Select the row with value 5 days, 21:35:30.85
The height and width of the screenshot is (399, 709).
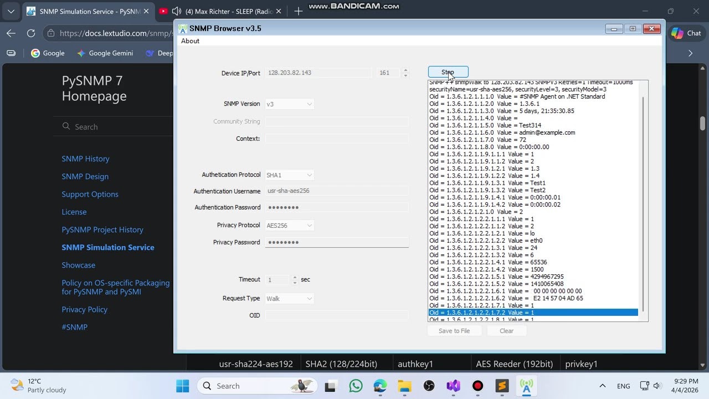coord(533,111)
